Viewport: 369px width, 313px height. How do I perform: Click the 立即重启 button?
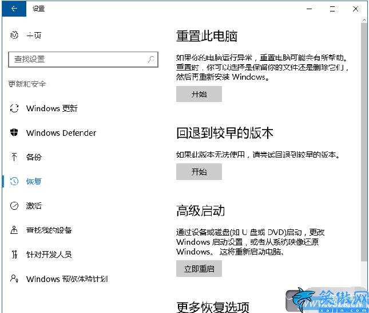[x=199, y=269]
